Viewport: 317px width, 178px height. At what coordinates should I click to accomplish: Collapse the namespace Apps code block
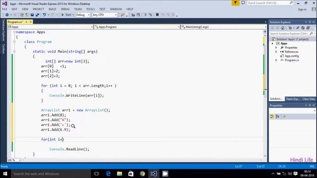pyautogui.click(x=14, y=32)
